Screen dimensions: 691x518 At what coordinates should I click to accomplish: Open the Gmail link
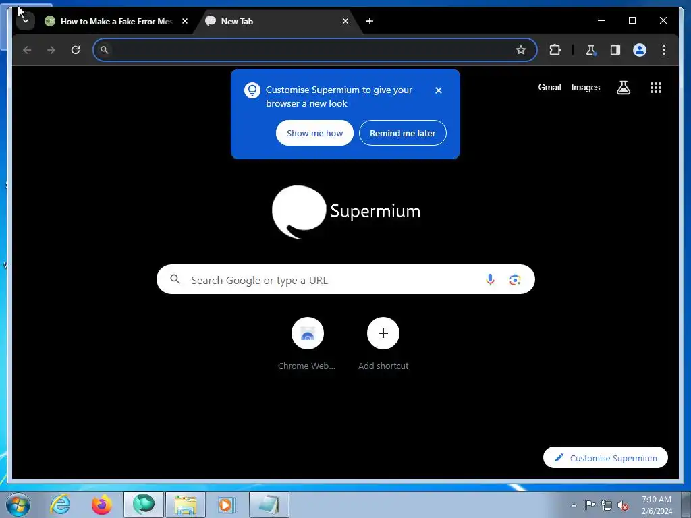[x=549, y=87]
